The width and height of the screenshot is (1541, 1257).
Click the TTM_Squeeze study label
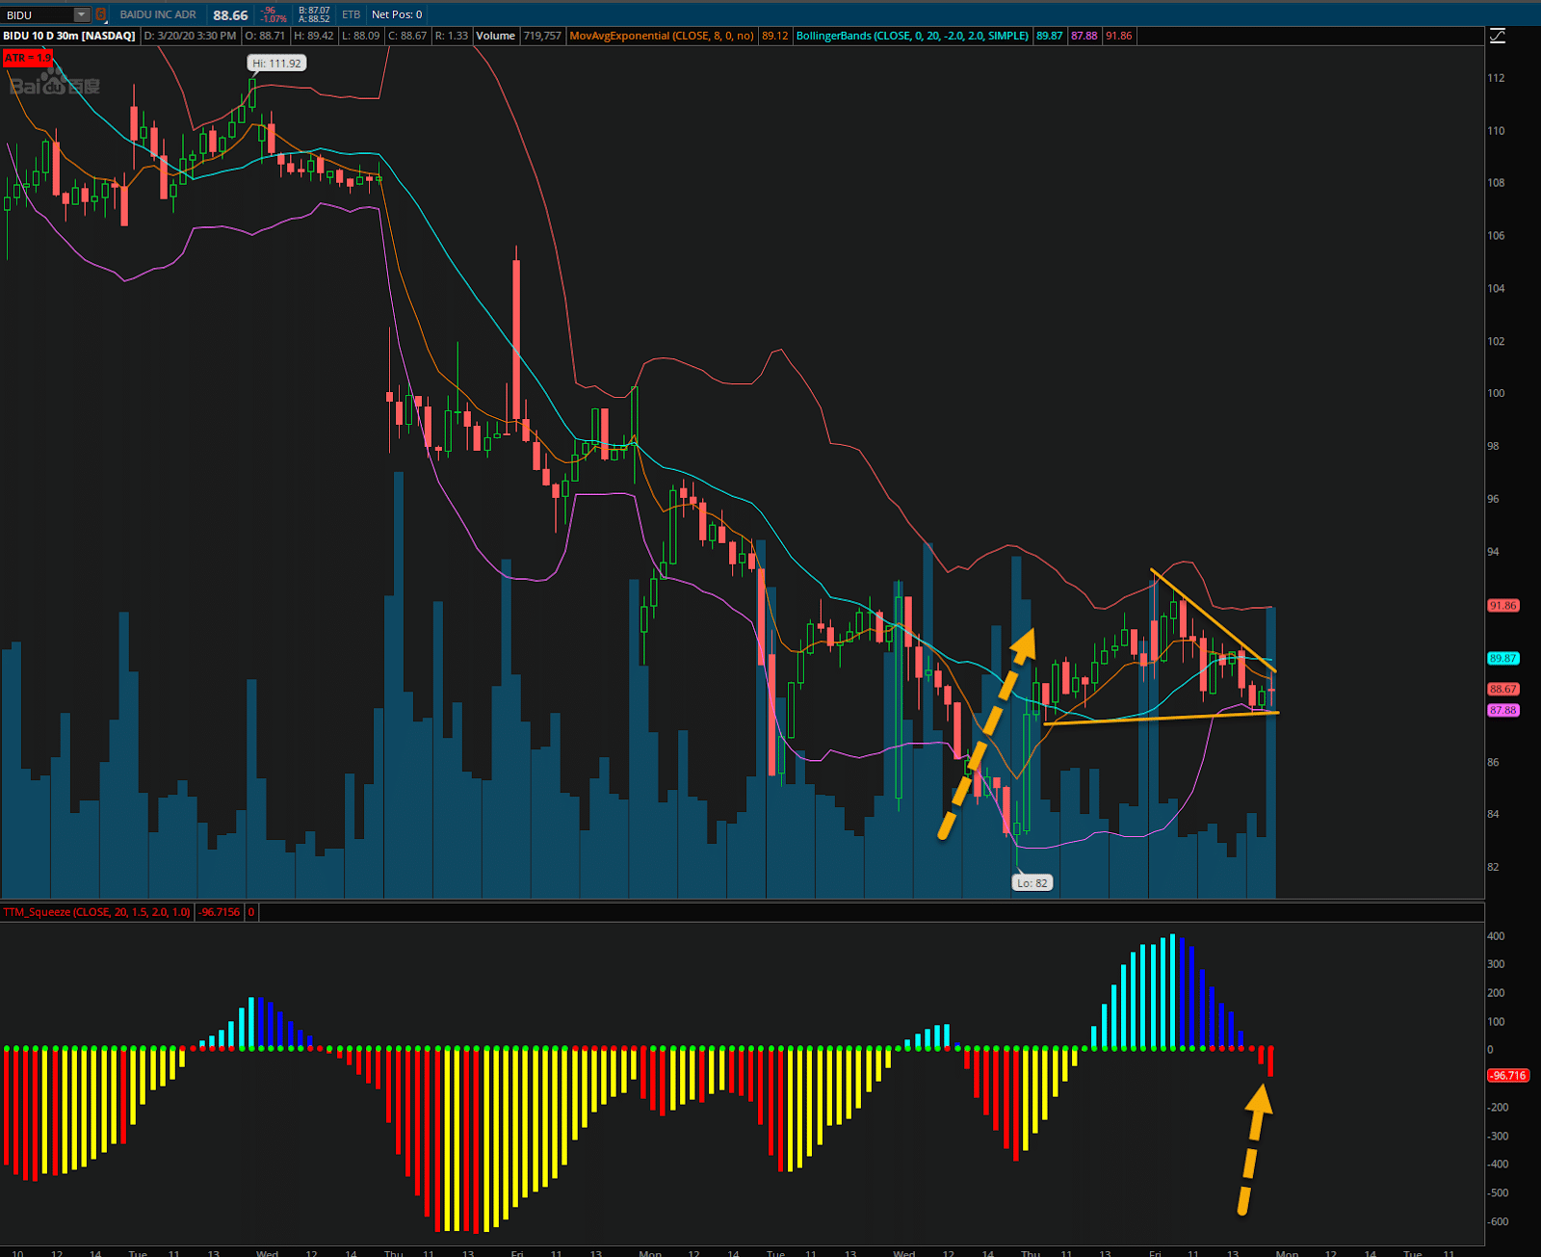96,912
